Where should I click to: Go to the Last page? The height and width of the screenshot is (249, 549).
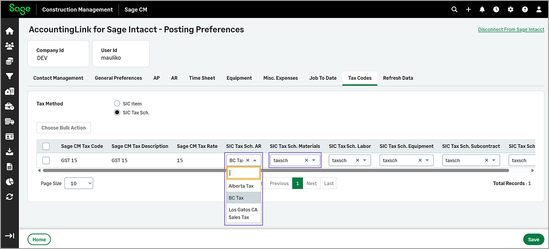point(329,183)
